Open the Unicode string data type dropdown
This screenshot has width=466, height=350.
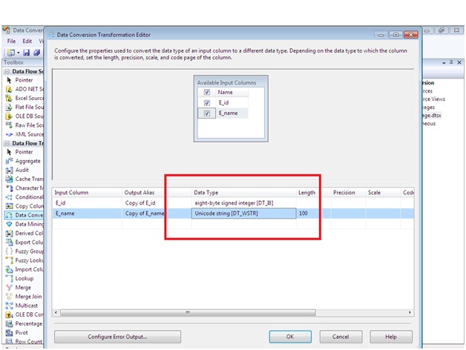coord(243,214)
